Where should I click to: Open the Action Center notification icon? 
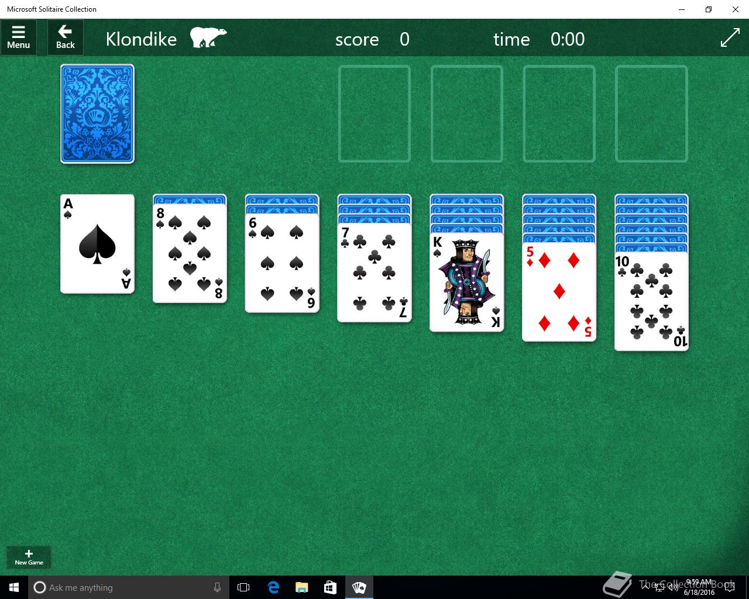730,588
